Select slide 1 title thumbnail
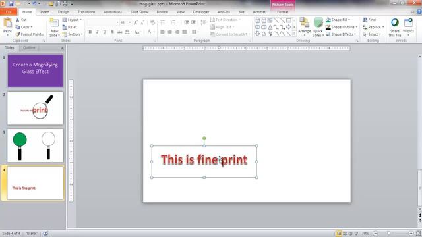The image size is (422, 237). click(x=35, y=70)
